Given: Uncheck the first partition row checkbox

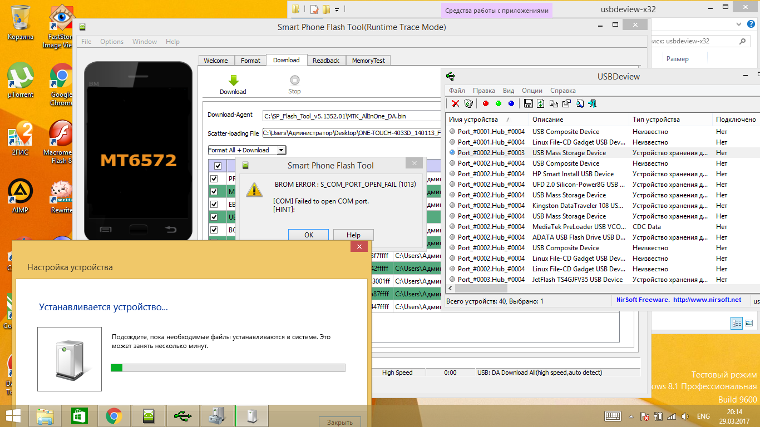Looking at the screenshot, I should click(214, 179).
